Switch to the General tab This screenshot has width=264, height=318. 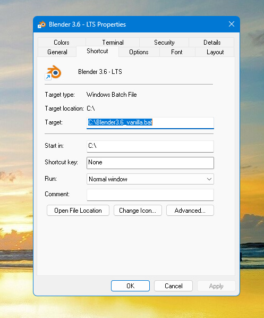(57, 52)
